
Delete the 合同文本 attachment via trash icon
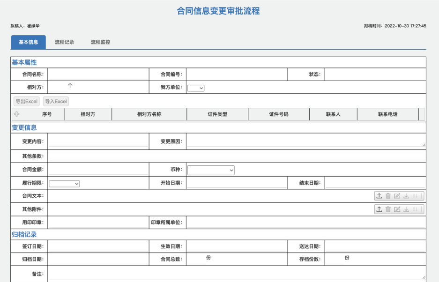tap(388, 196)
